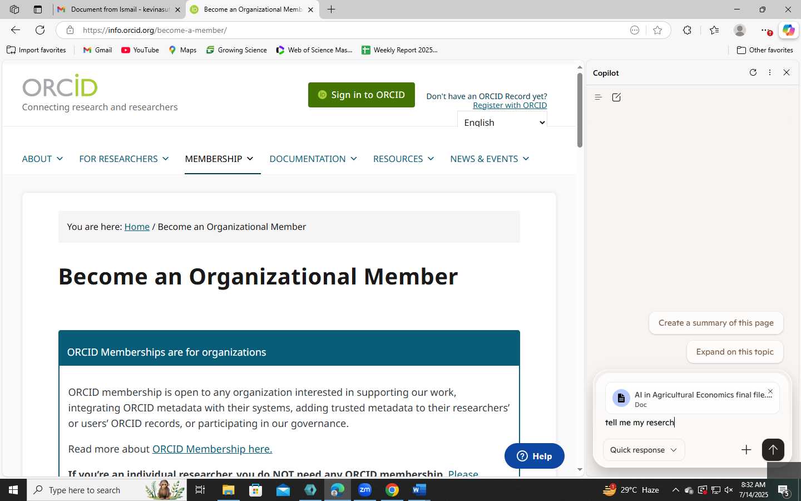Open the Extensions puzzle icon
Screen dimensions: 801x501
pyautogui.click(x=688, y=30)
